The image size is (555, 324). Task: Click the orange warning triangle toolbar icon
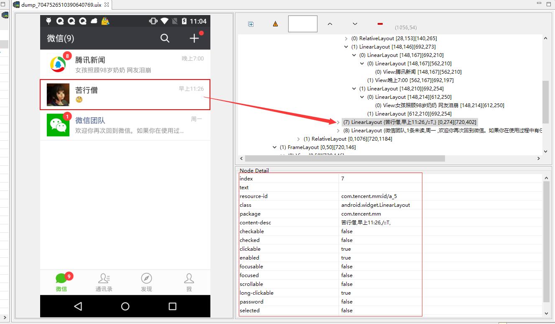click(275, 24)
